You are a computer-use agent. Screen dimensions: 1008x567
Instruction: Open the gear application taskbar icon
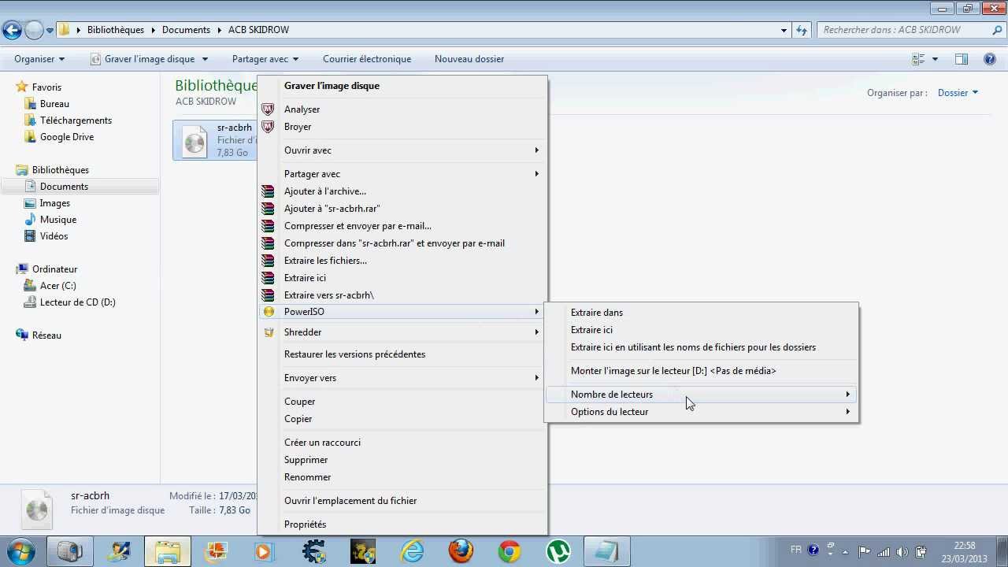click(314, 552)
